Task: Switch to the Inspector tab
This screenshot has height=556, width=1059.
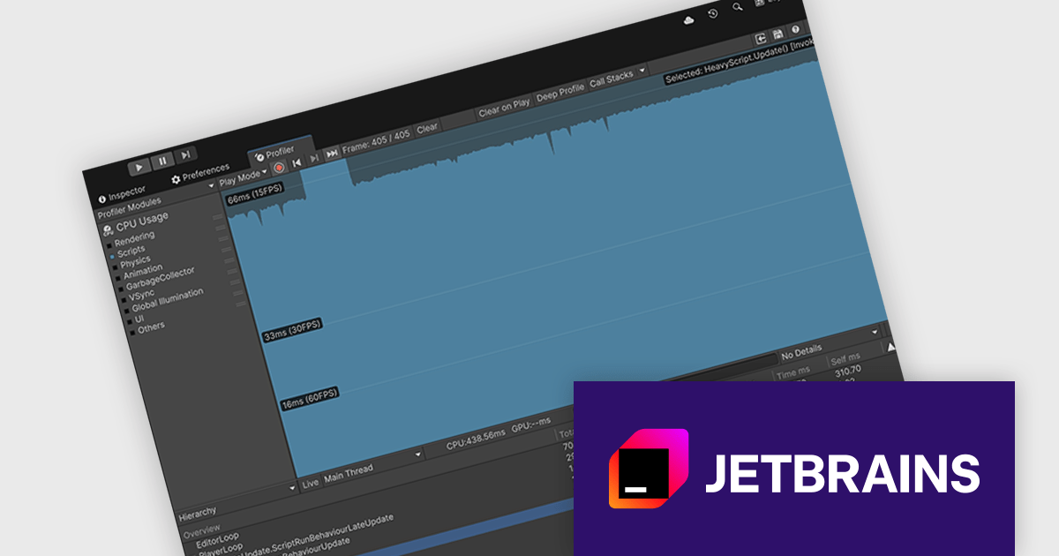Action: point(122,194)
